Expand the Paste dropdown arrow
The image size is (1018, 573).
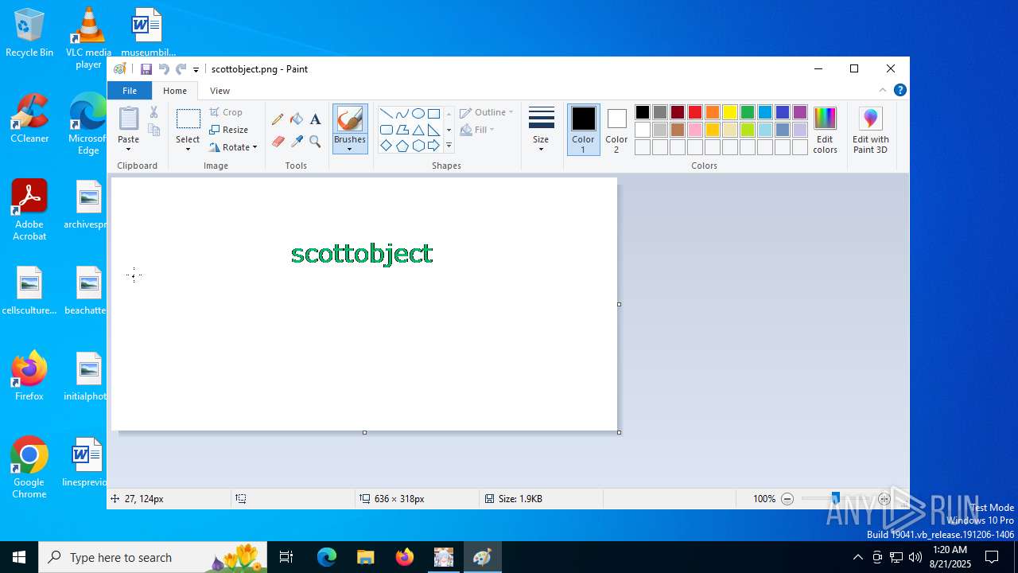click(129, 149)
